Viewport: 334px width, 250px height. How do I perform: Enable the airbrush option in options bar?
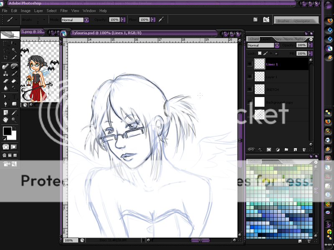pyautogui.click(x=161, y=20)
